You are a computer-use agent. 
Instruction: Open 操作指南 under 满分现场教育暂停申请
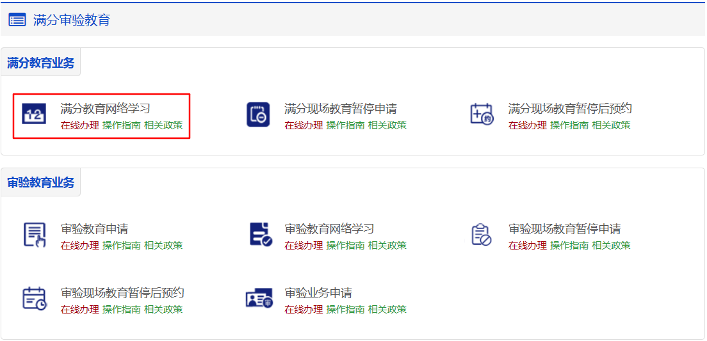(x=345, y=125)
